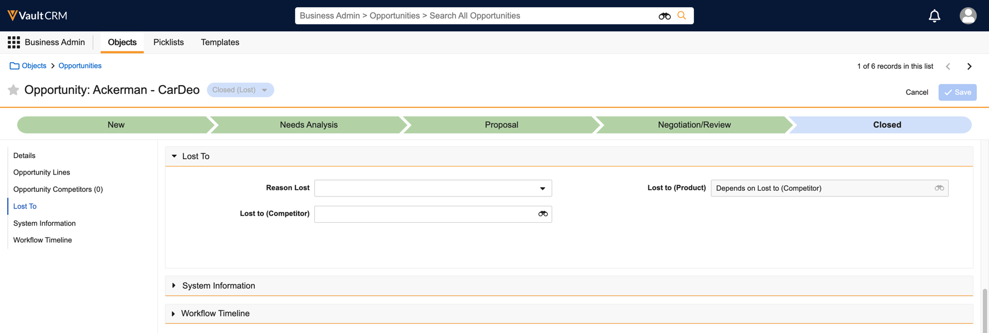
Task: Favorite this opportunity with the star icon
Action: pos(13,90)
